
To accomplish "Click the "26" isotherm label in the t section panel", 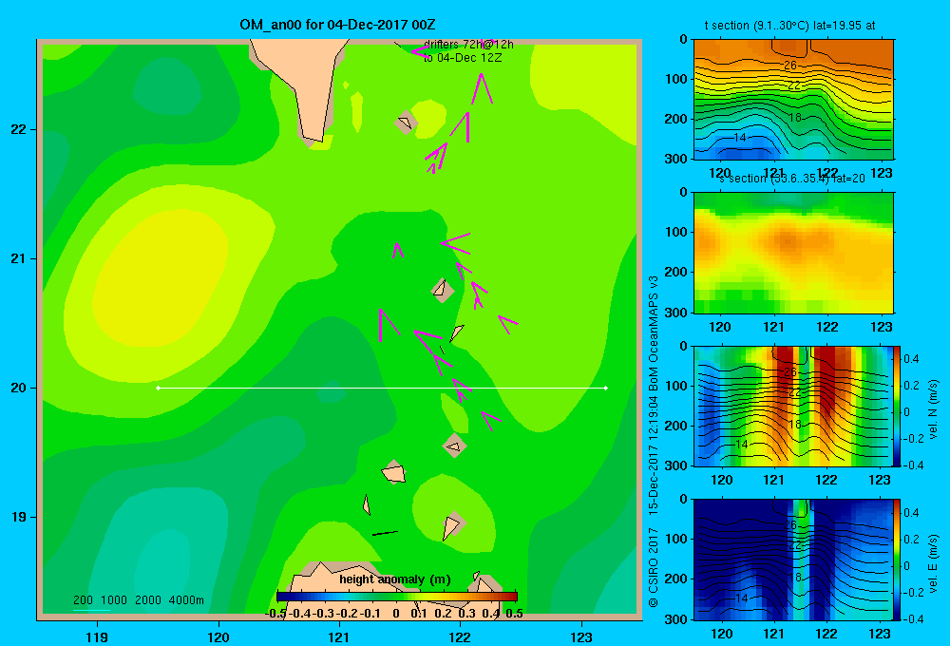I will tap(790, 65).
